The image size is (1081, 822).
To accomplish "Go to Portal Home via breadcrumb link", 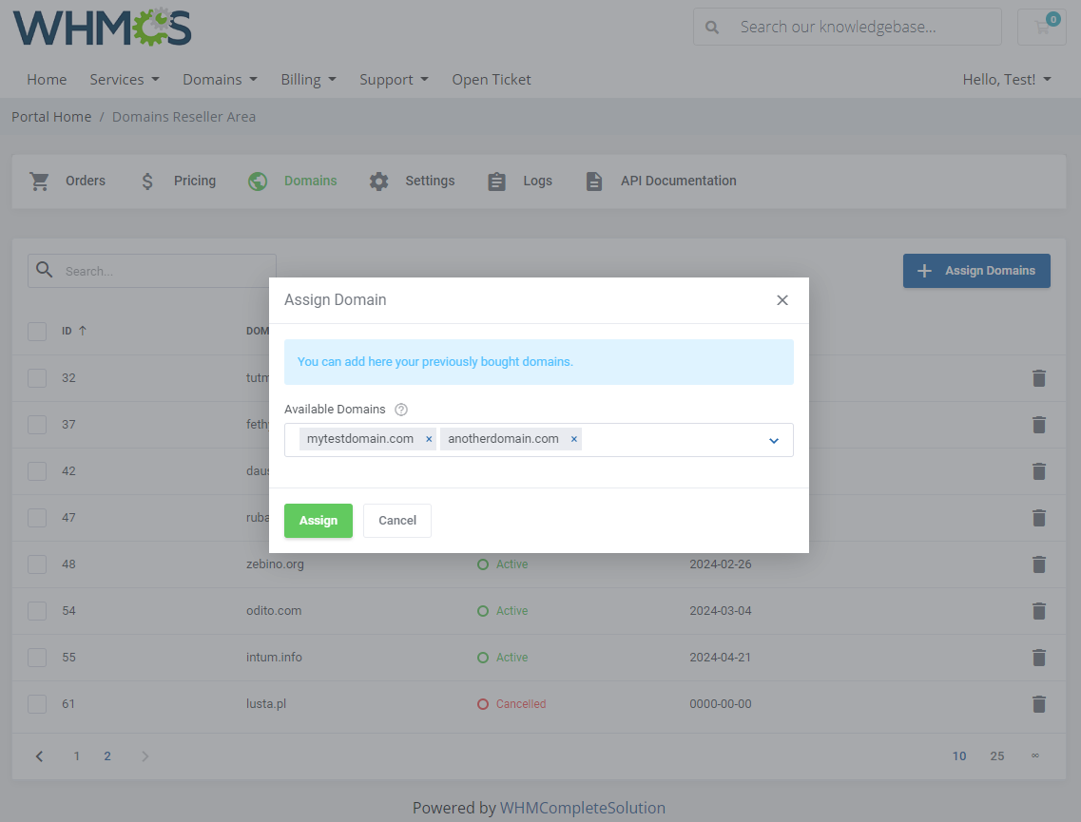I will point(51,116).
